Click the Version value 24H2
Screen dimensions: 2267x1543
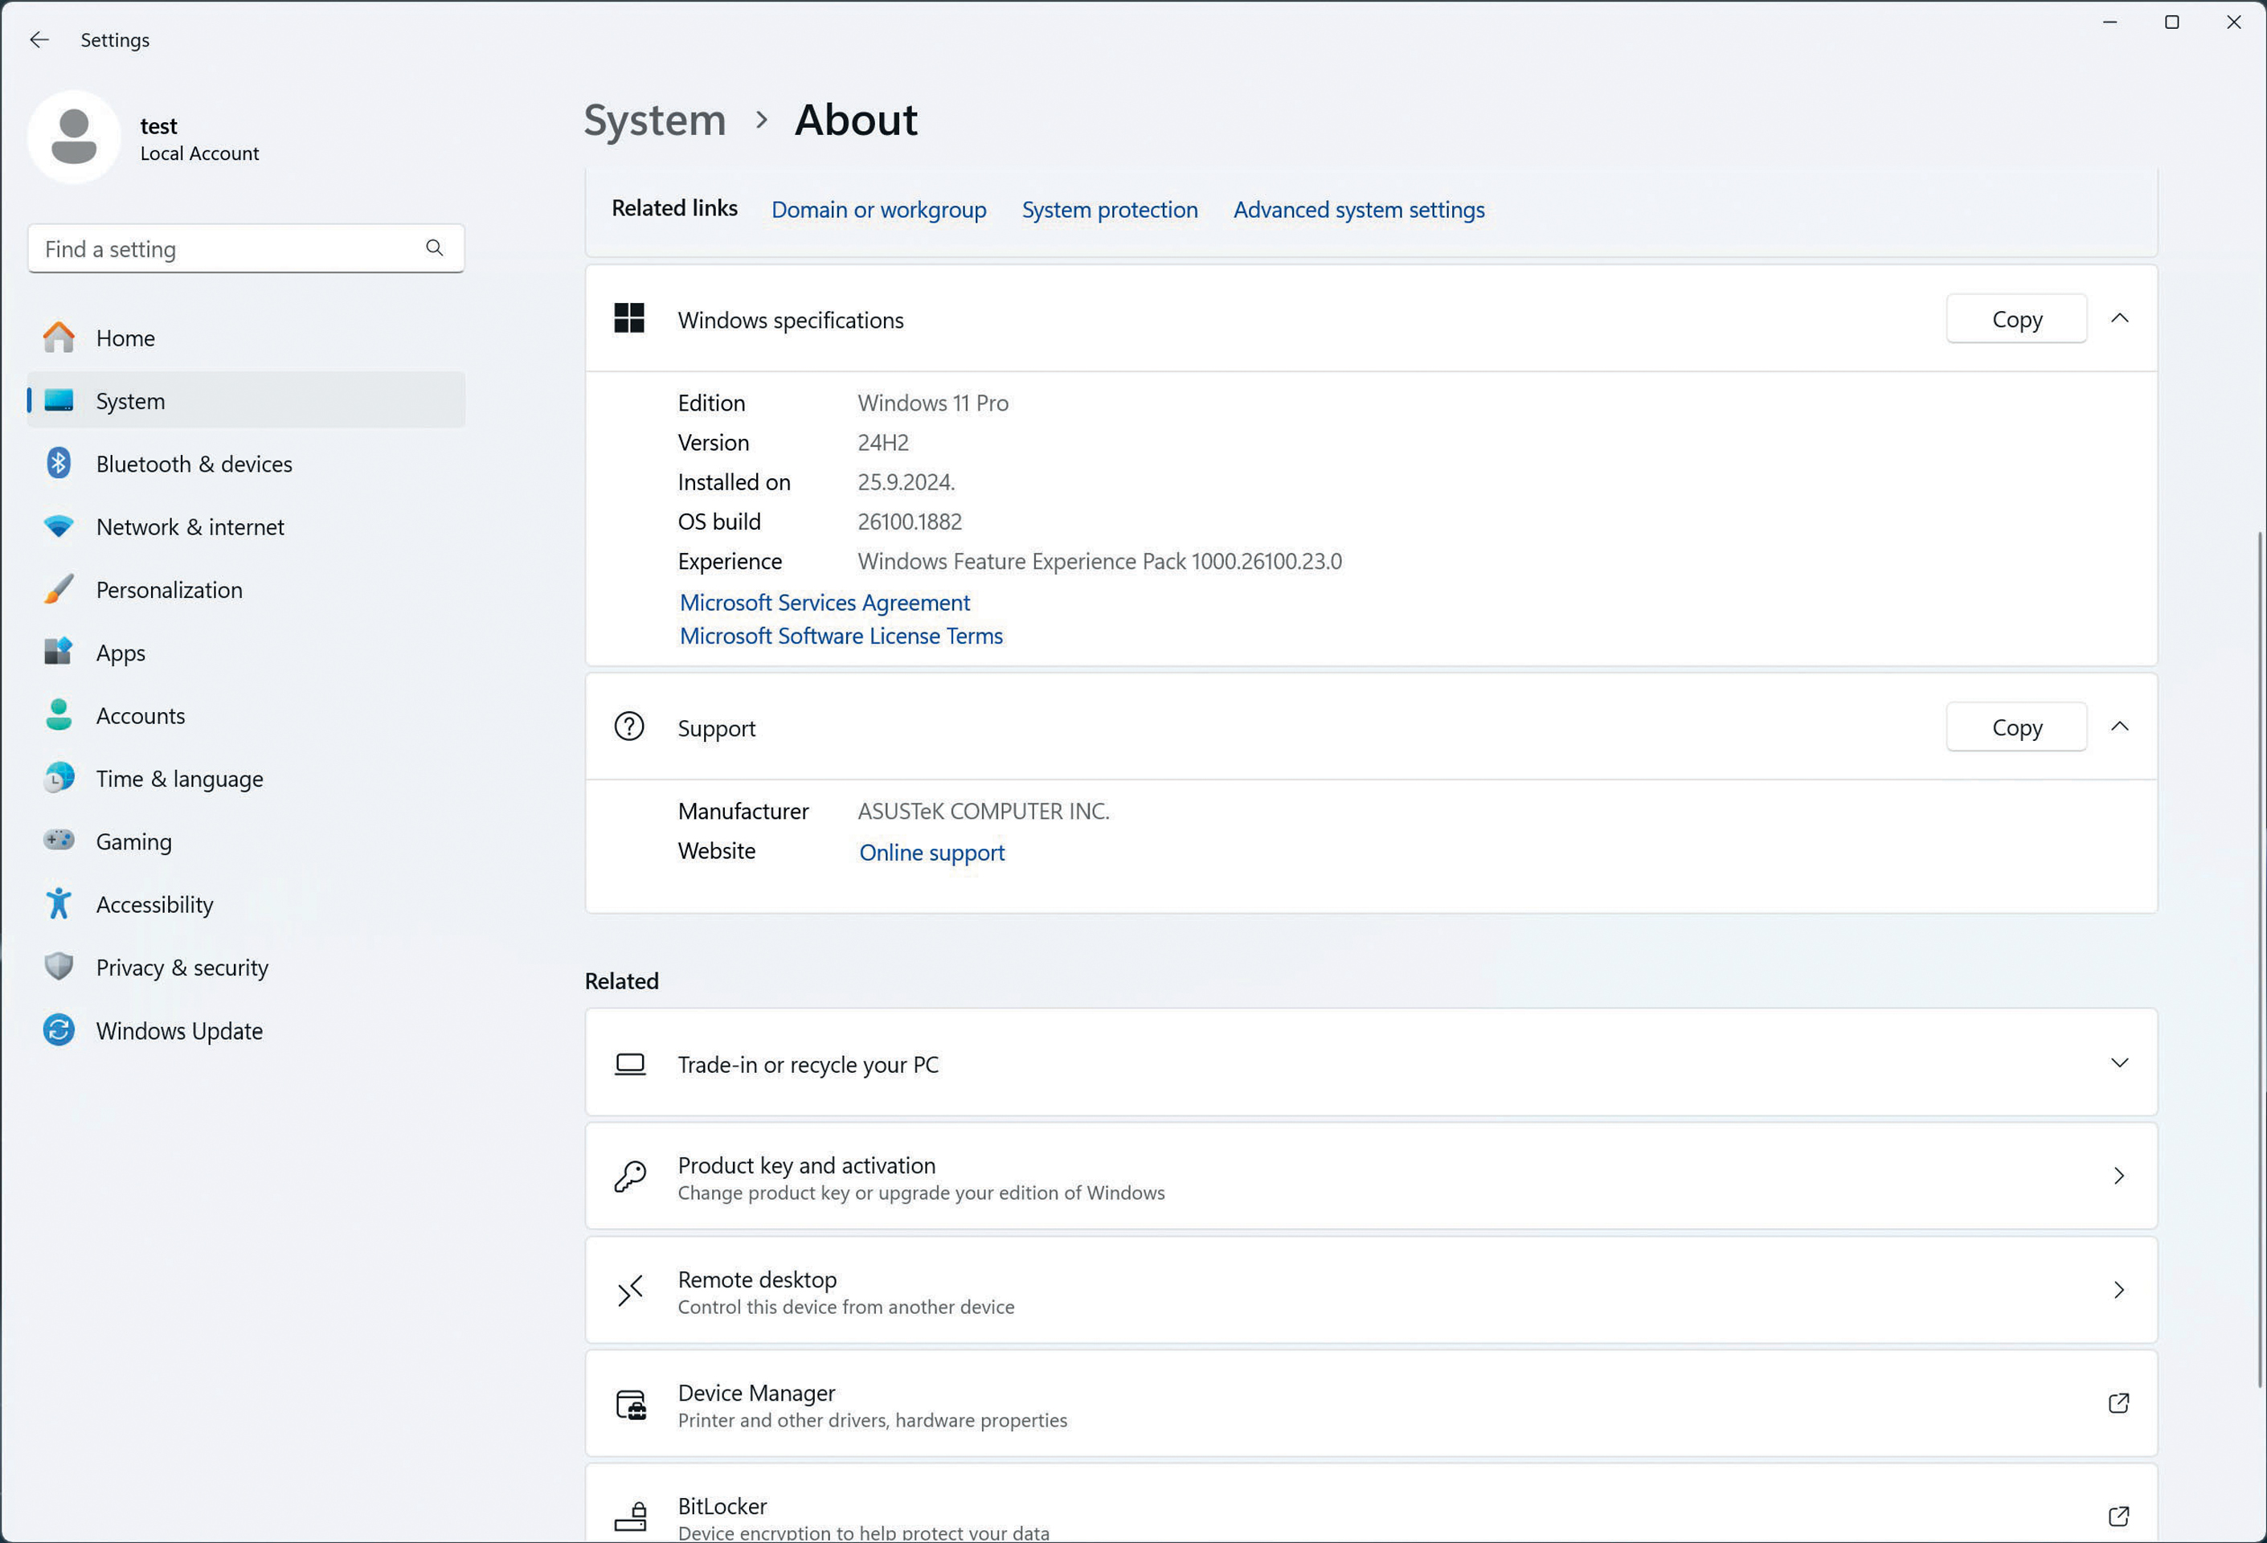click(883, 443)
